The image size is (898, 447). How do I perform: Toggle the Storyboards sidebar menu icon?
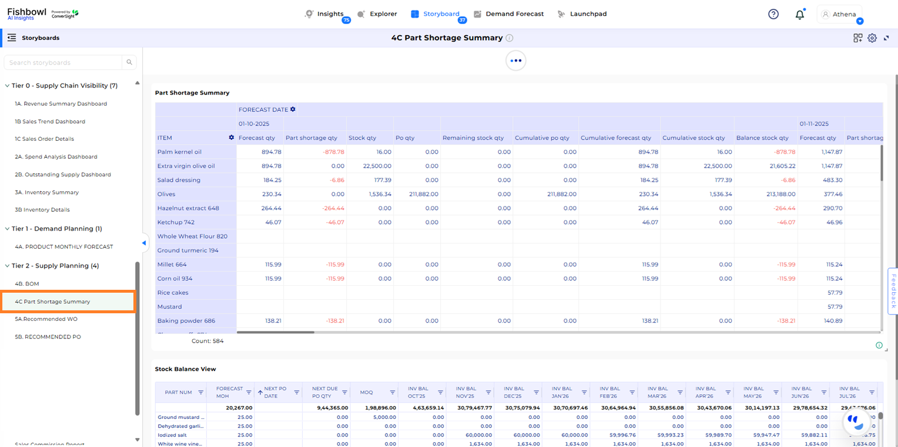[12, 38]
